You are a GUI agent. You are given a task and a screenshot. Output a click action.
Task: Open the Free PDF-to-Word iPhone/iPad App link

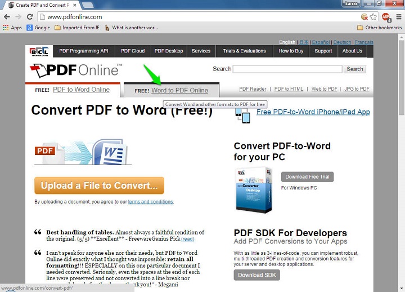[313, 112]
